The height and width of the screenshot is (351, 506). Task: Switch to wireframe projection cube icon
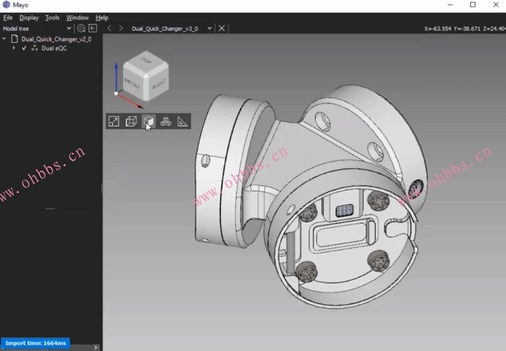click(x=131, y=121)
